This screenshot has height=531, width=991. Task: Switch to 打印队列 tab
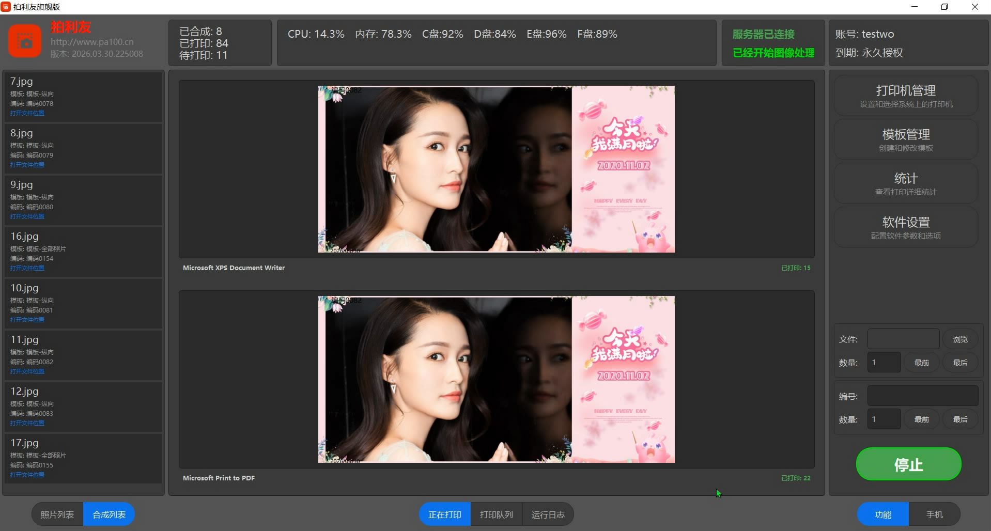pyautogui.click(x=496, y=514)
